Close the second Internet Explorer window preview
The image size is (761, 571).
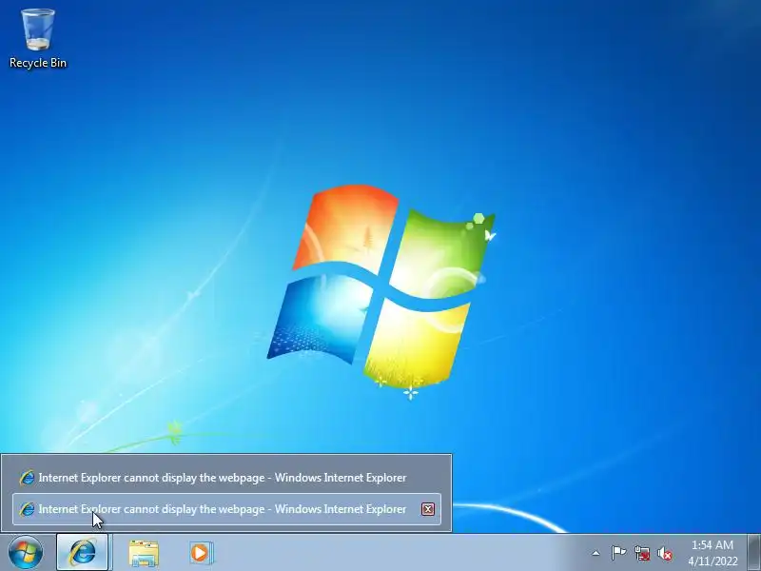(x=427, y=509)
